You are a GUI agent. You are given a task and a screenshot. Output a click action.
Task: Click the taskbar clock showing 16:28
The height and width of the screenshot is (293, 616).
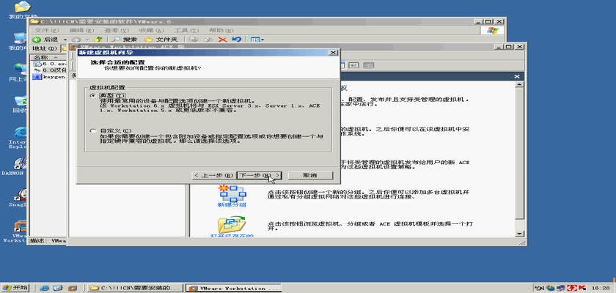601,288
